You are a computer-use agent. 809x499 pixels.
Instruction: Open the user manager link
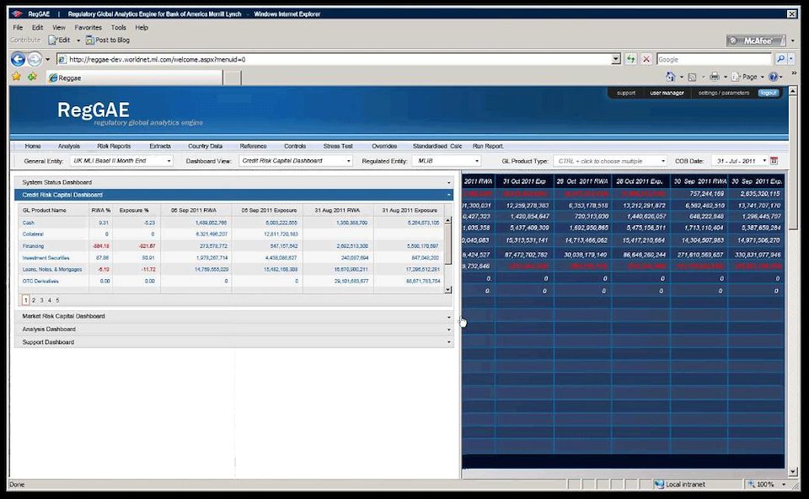667,93
